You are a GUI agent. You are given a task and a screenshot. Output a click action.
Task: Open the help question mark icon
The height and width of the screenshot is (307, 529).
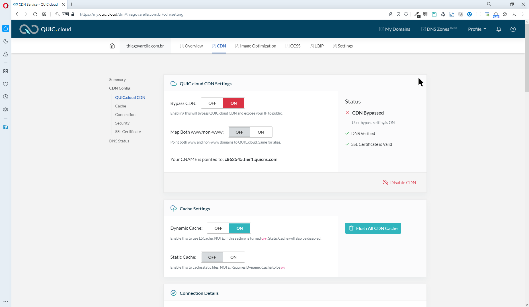513,29
